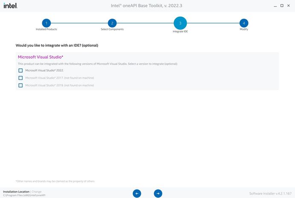Proceed with the right arrow button
Viewport: 295px width, 198px height.
click(158, 193)
